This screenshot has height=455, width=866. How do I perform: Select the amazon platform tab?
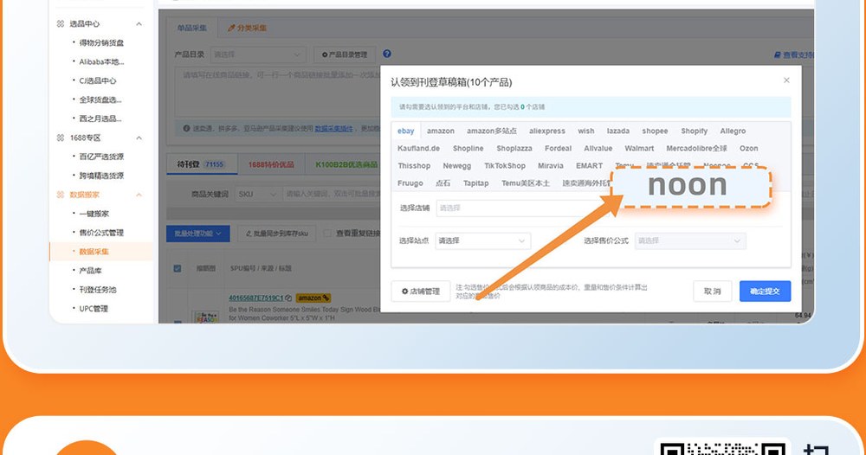[x=441, y=131]
